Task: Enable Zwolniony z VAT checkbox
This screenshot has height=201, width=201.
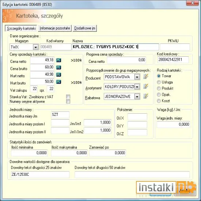Action: click(x=68, y=96)
